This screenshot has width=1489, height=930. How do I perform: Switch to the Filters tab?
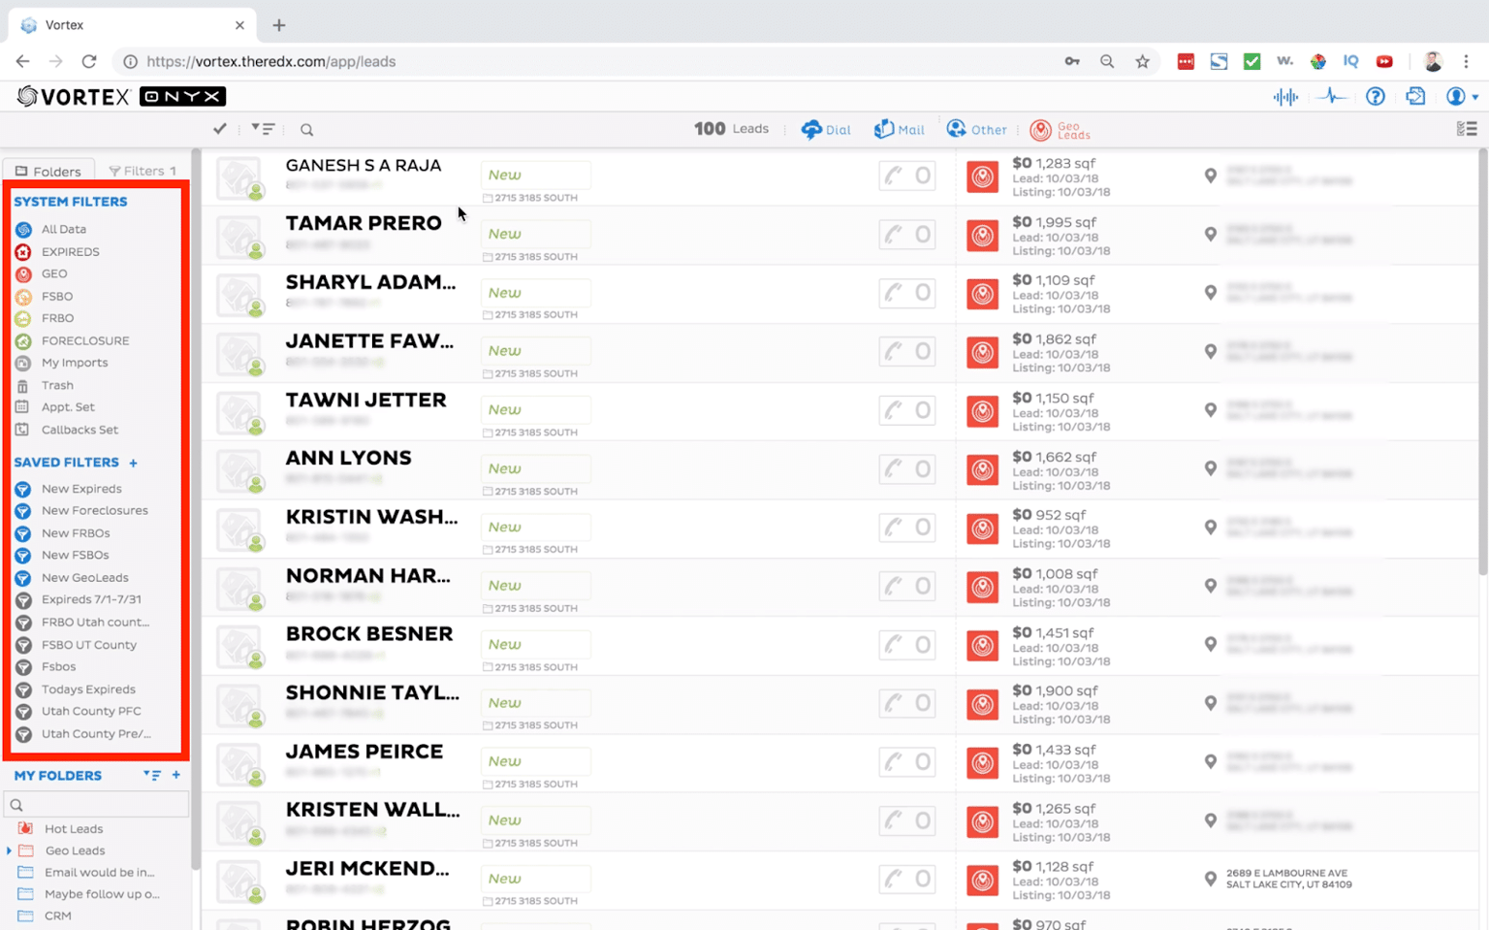pos(142,170)
